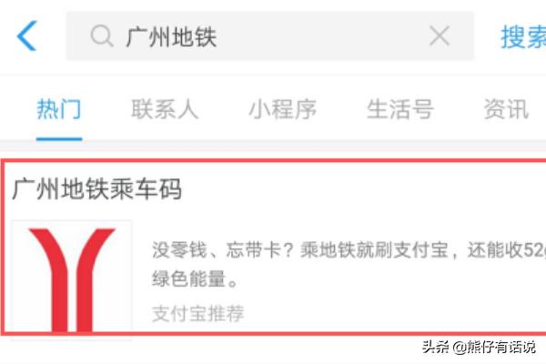Click the gray divider below the tabs

[x=273, y=147]
